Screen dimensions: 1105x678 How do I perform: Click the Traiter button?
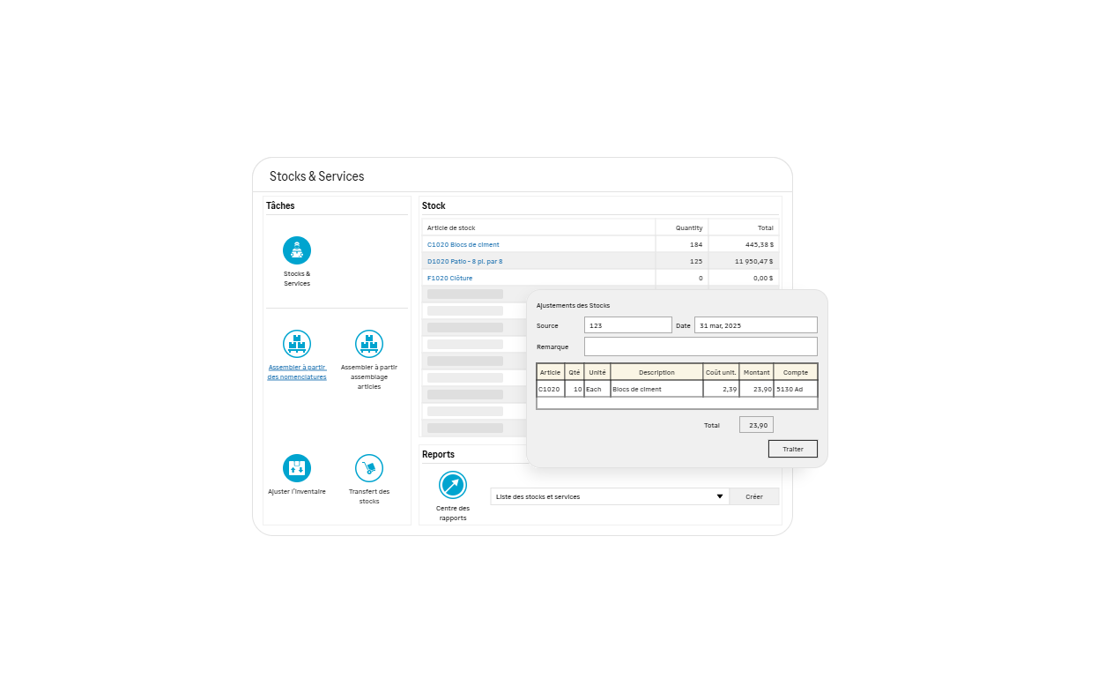[792, 449]
